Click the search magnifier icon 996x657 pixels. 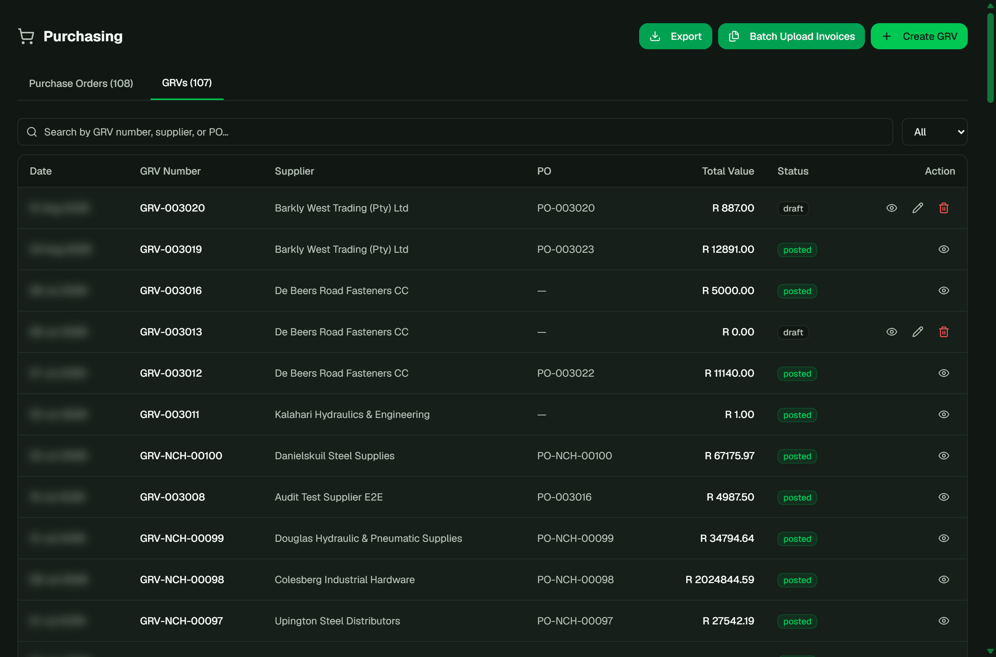pos(32,132)
